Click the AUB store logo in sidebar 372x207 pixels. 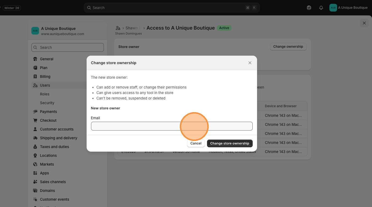click(x=35, y=31)
